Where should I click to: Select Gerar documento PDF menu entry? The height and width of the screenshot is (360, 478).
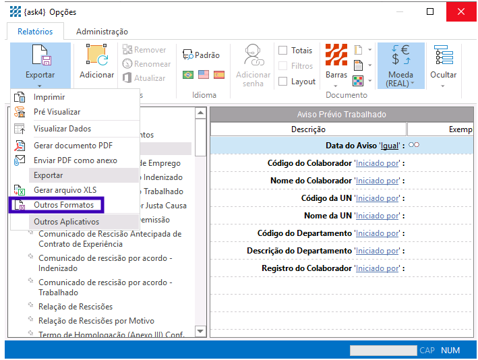73,146
